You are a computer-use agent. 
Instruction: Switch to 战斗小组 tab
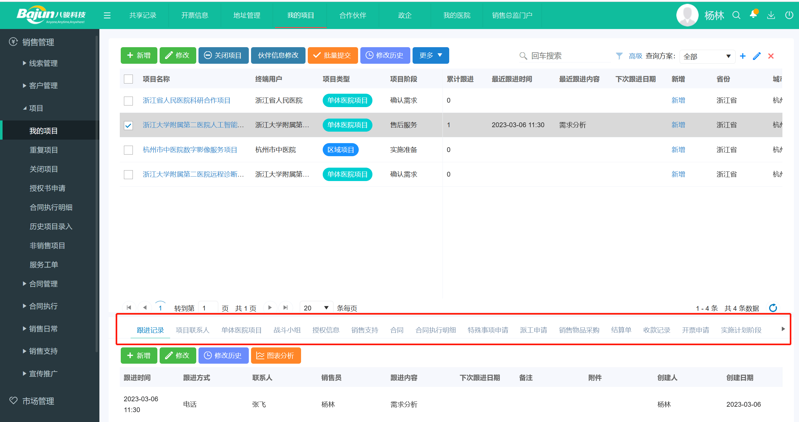[287, 330]
